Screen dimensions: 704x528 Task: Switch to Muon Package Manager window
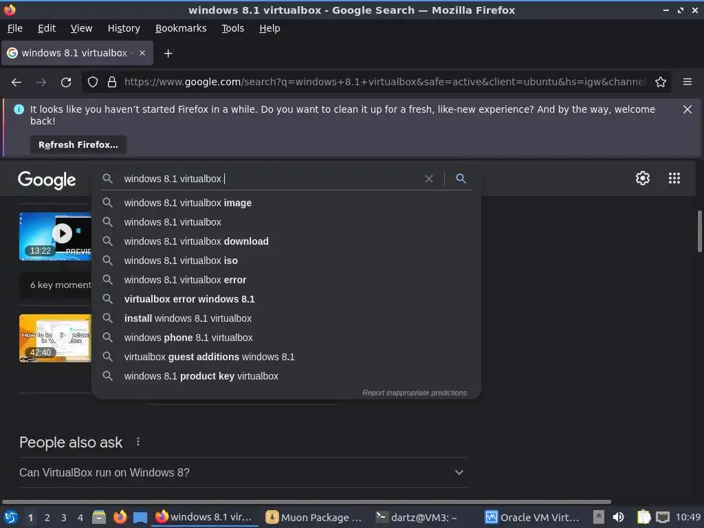pyautogui.click(x=313, y=518)
